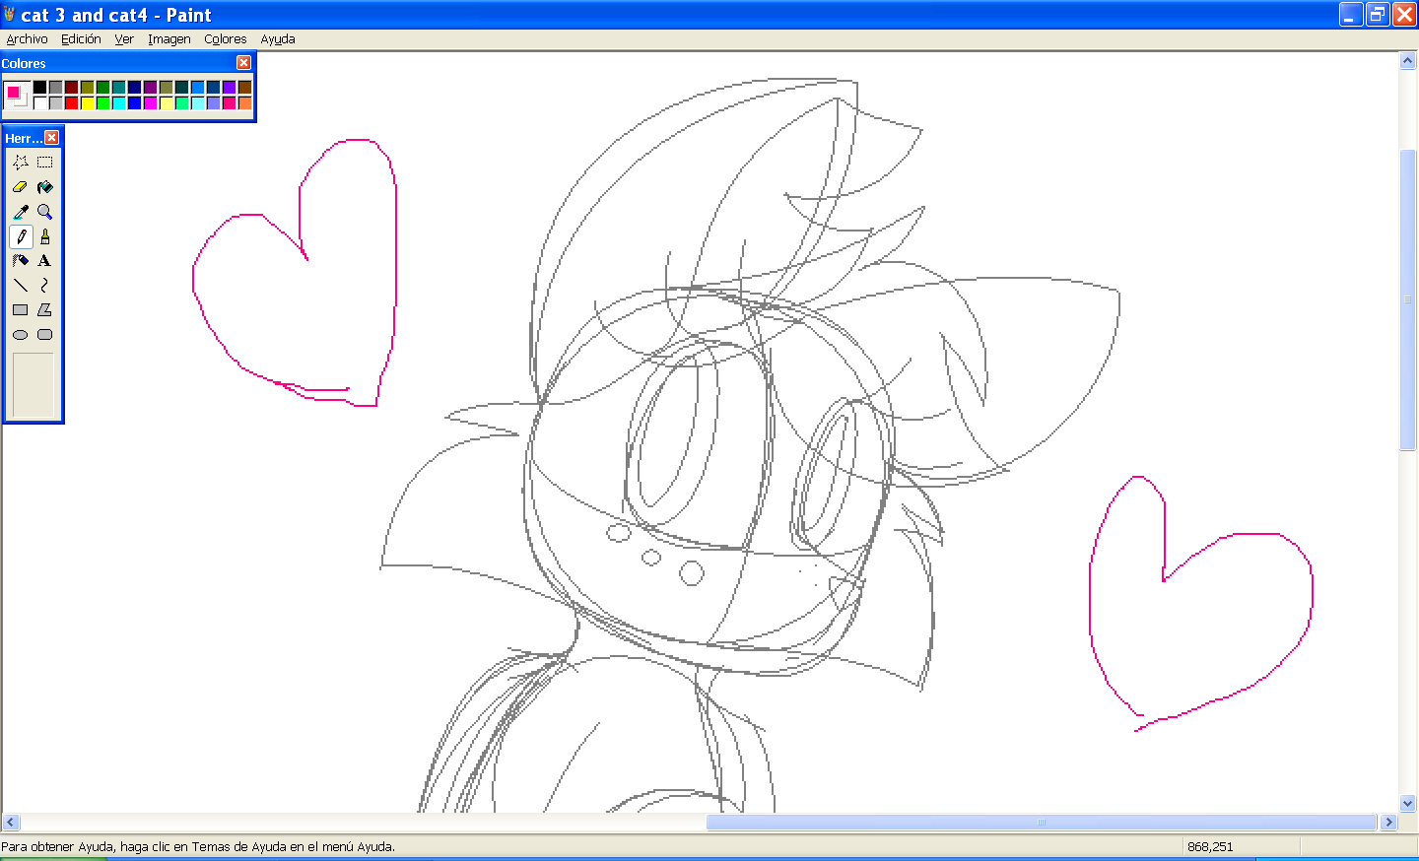Select the Free-Form Select tool
The height and width of the screenshot is (861, 1419).
[21, 163]
